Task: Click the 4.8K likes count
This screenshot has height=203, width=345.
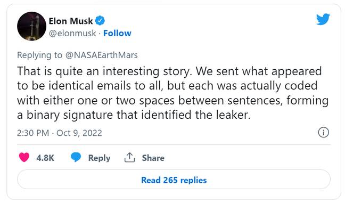Action: (45, 158)
